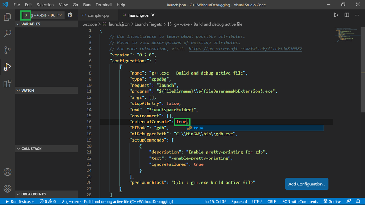365x205 pixels.
Task: Click Go Live in status bar
Action: (332, 201)
